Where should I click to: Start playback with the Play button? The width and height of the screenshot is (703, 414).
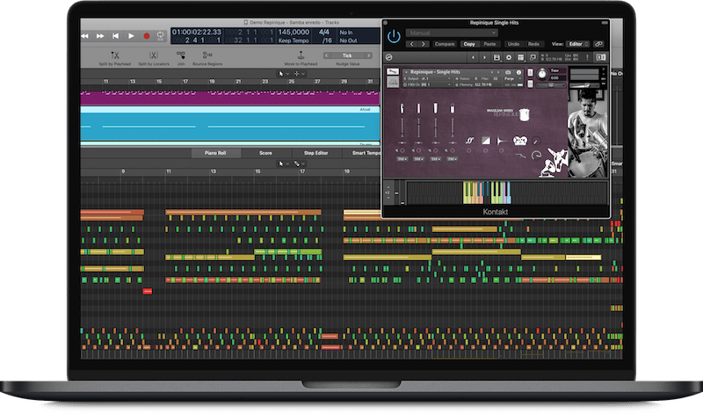131,36
